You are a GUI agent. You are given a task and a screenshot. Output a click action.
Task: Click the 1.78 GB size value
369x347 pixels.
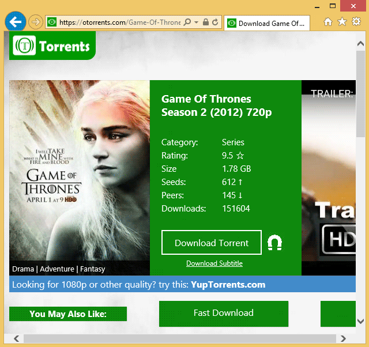tap(236, 169)
